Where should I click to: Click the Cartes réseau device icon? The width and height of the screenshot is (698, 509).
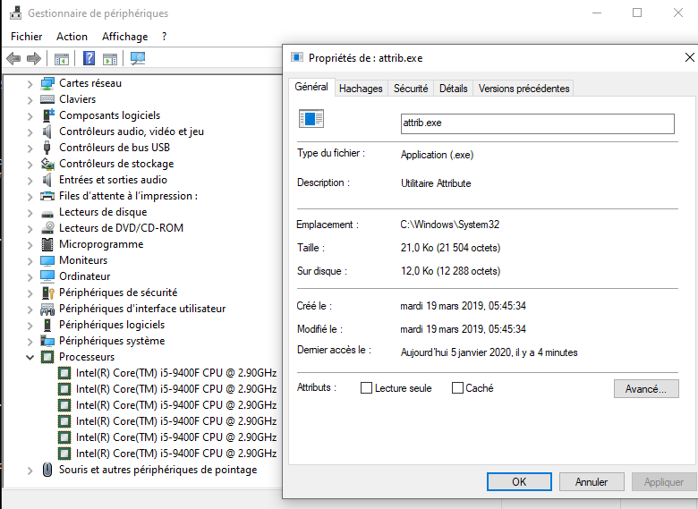click(47, 83)
